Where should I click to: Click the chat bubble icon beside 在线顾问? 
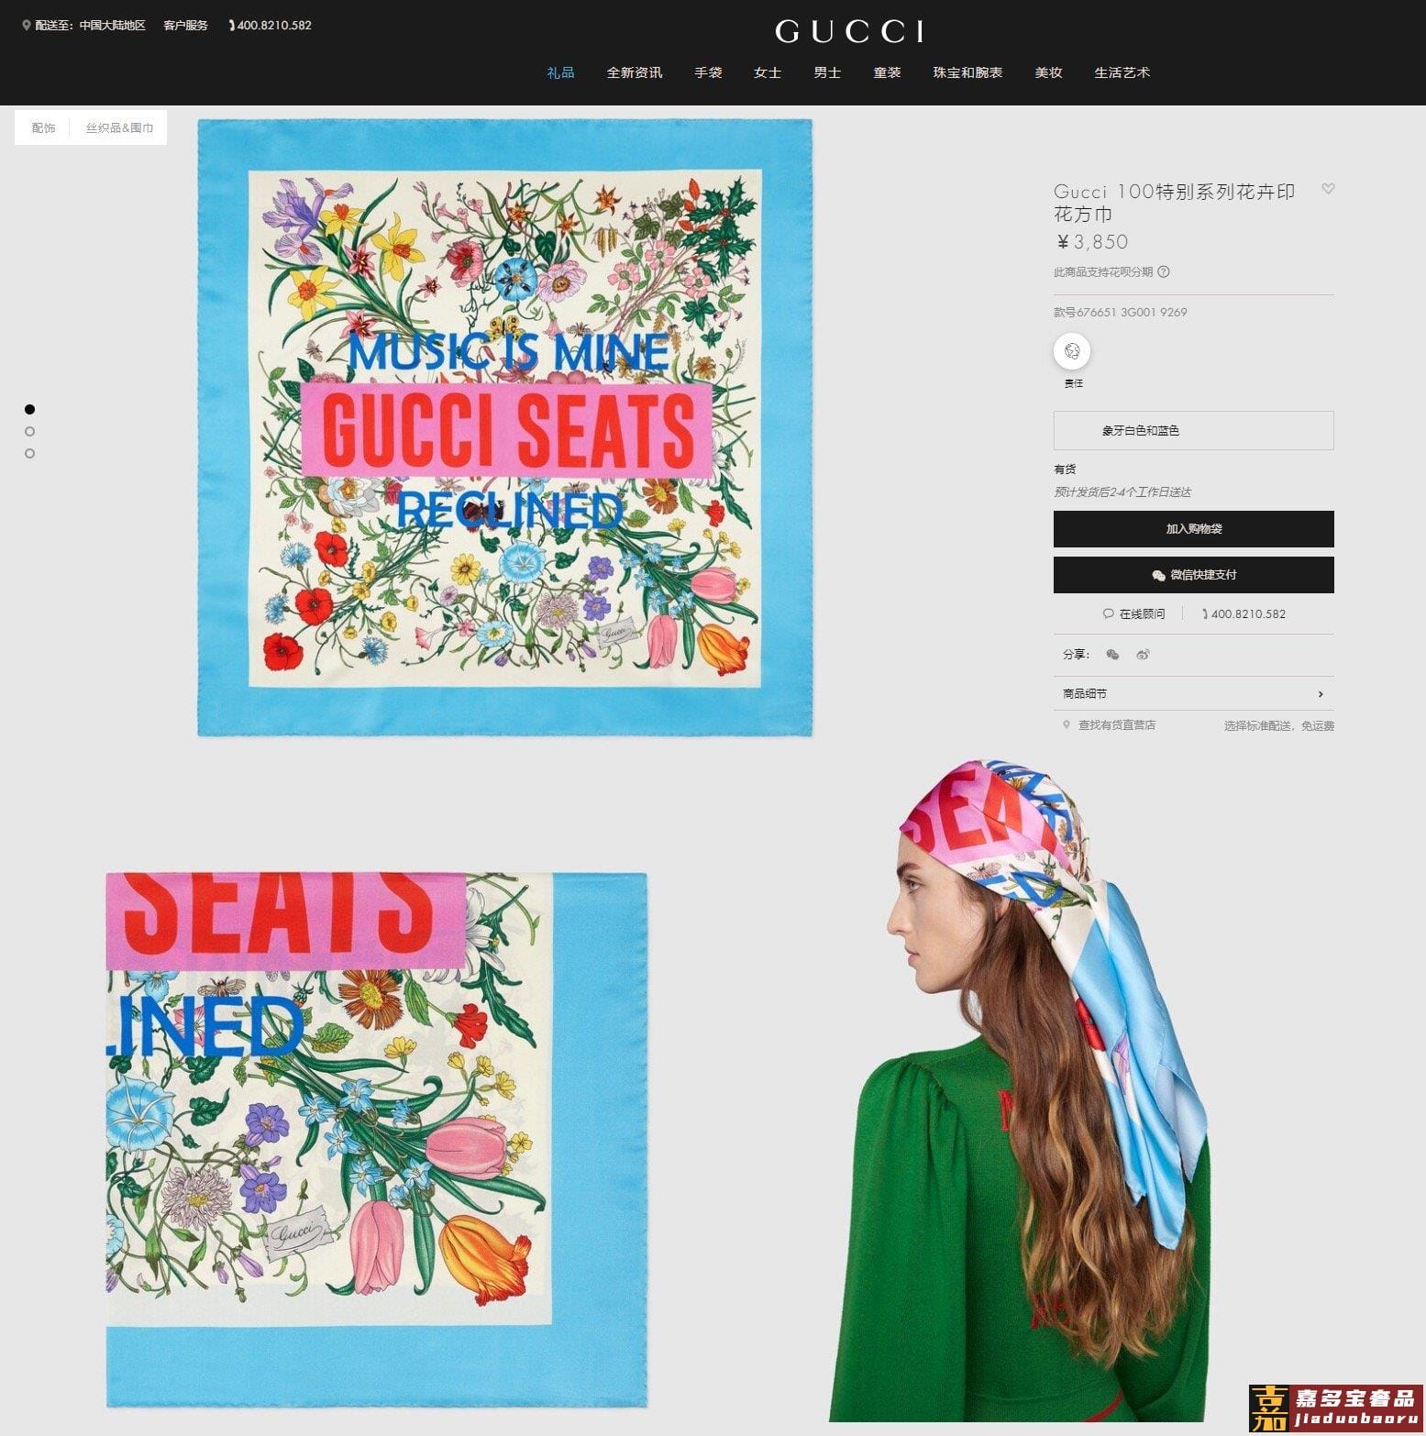tap(1108, 613)
